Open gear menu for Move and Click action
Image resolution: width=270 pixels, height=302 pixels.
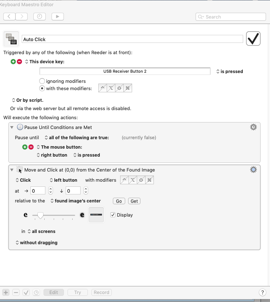pos(253,169)
